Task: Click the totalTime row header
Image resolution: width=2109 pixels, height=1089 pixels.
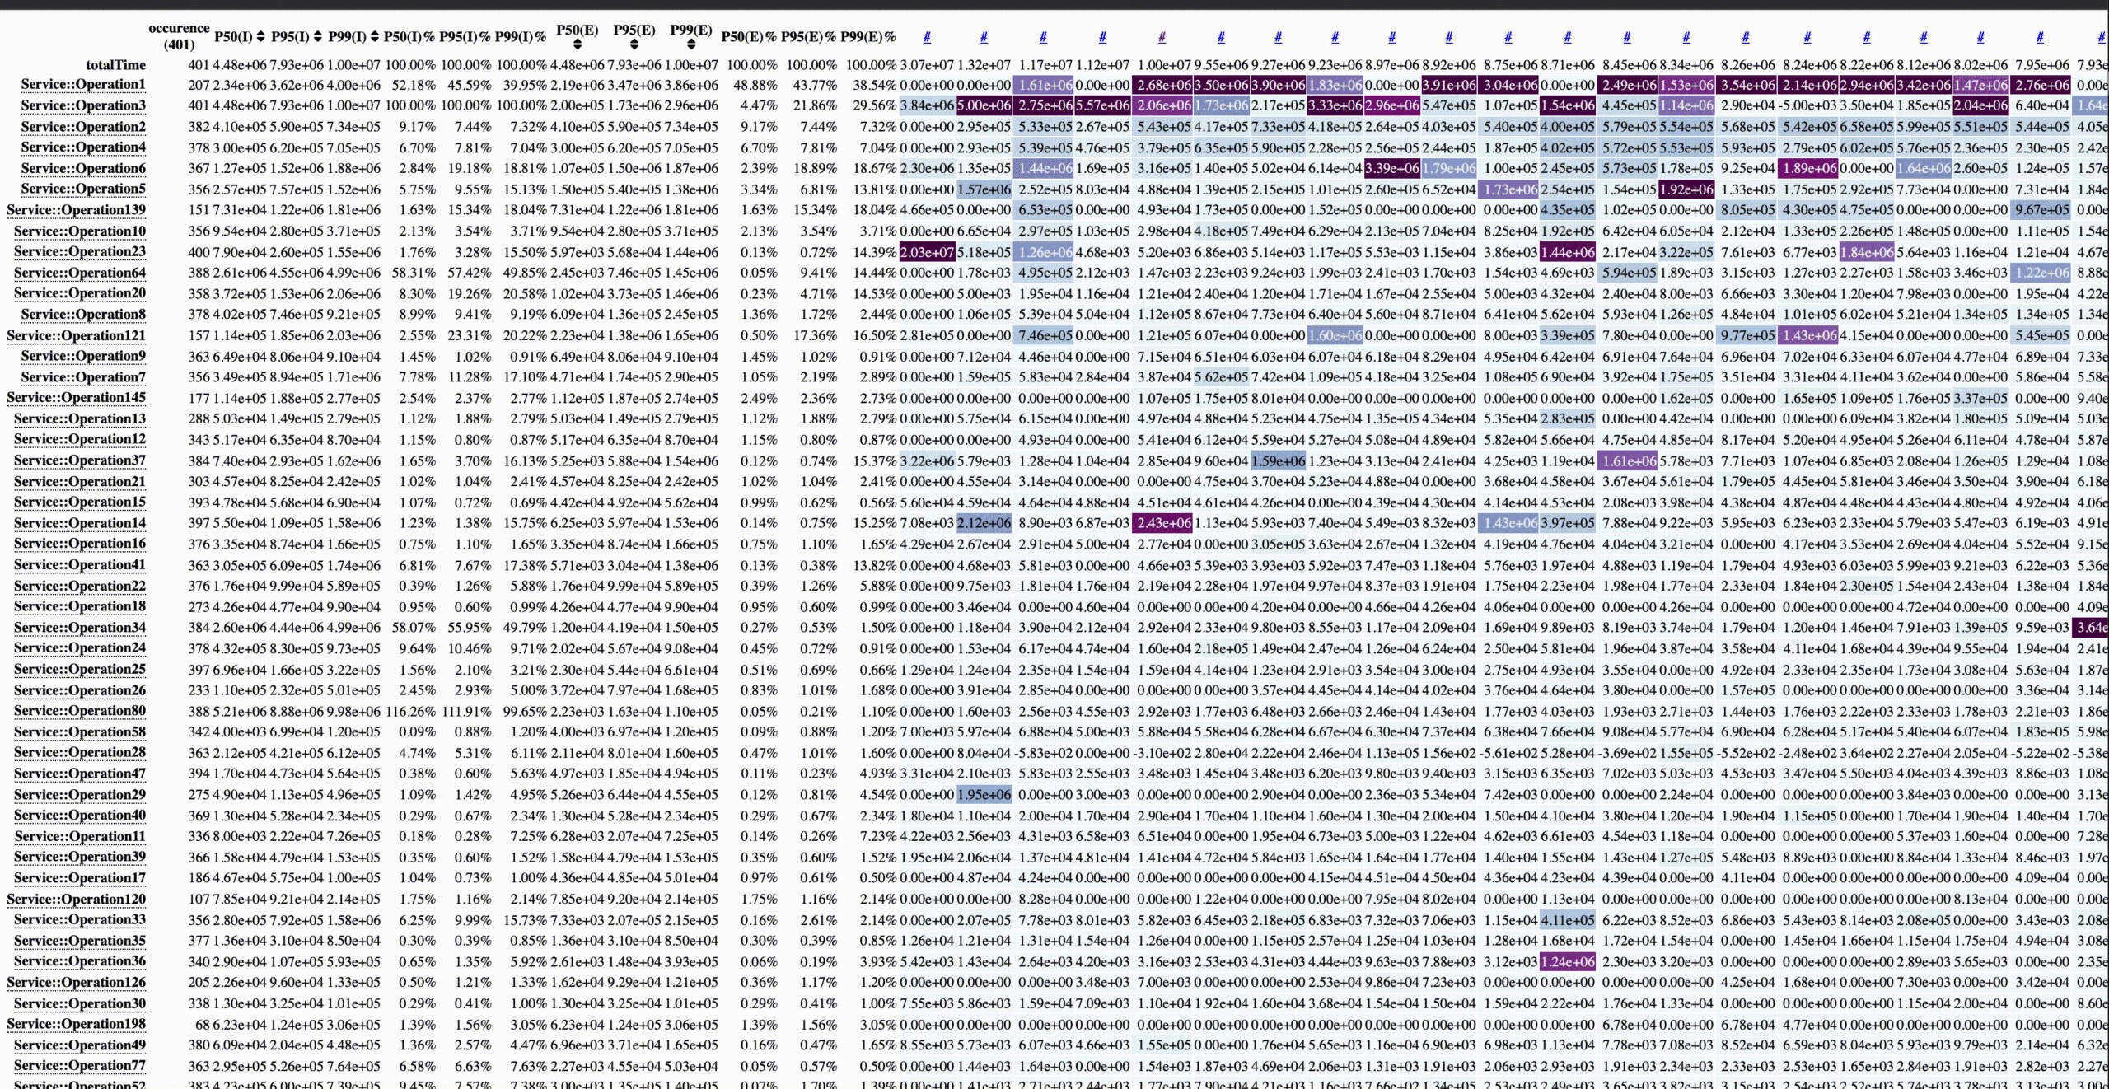Action: tap(115, 65)
